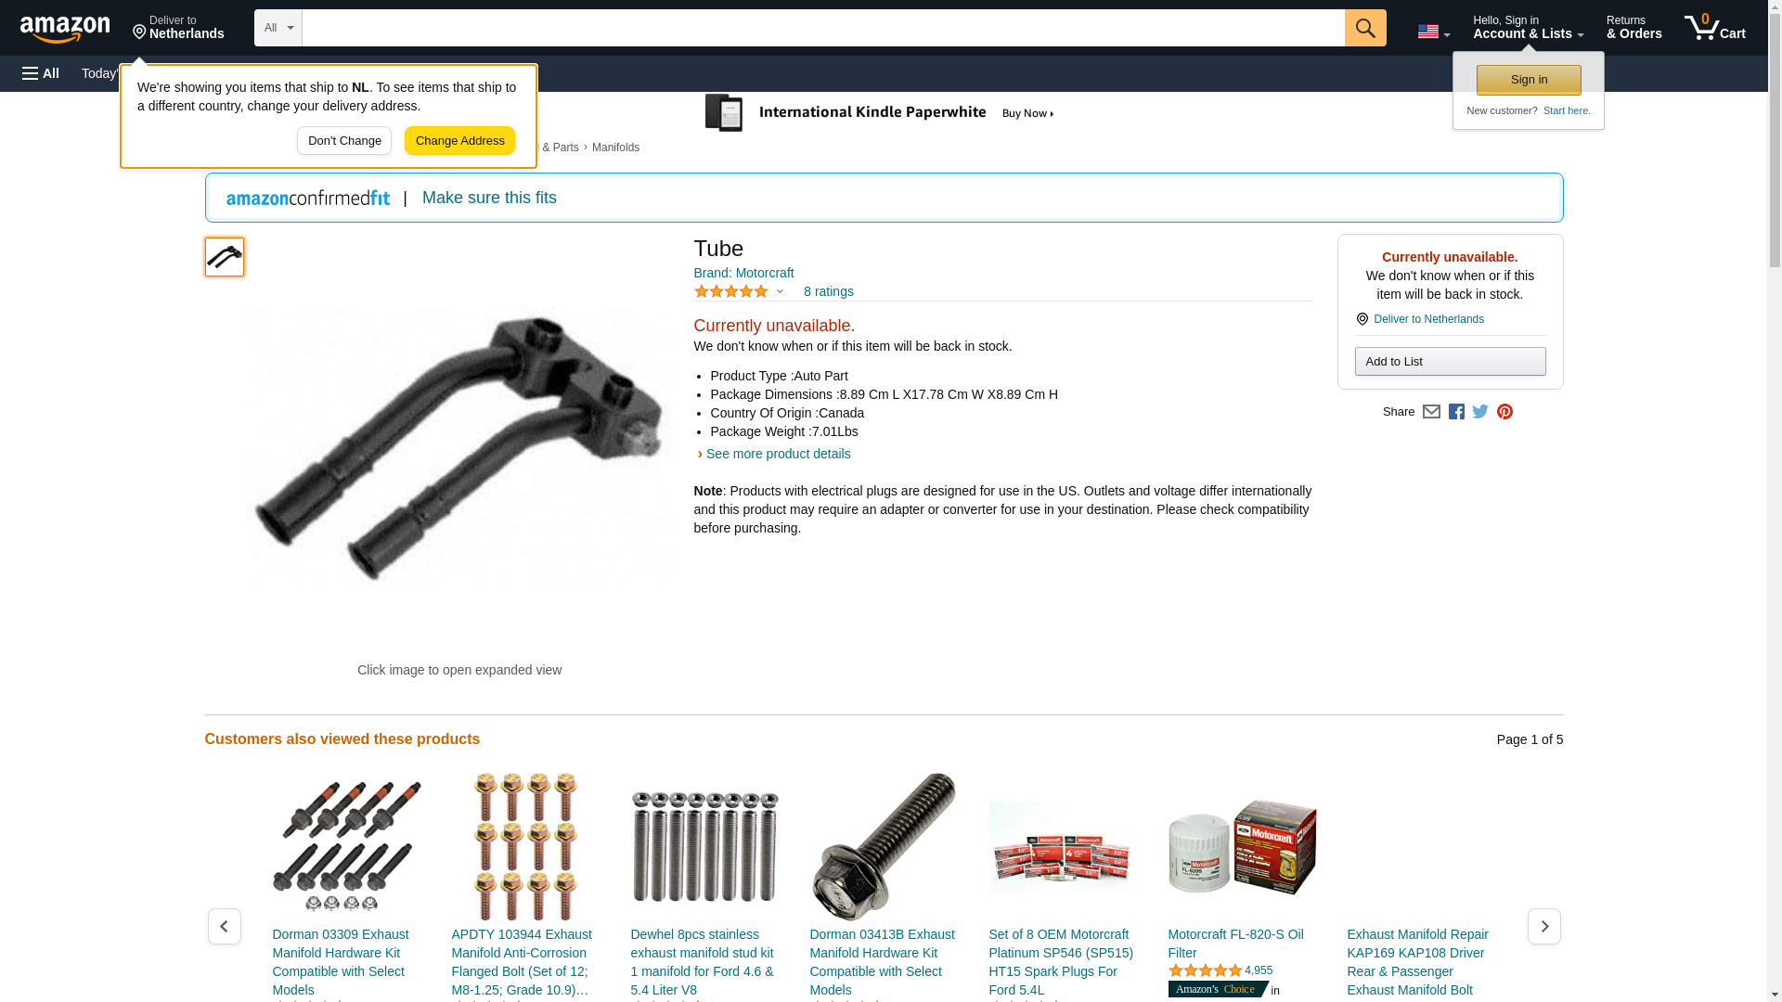Open Returns & Orders menu item
The width and height of the screenshot is (1782, 1002).
(x=1633, y=28)
